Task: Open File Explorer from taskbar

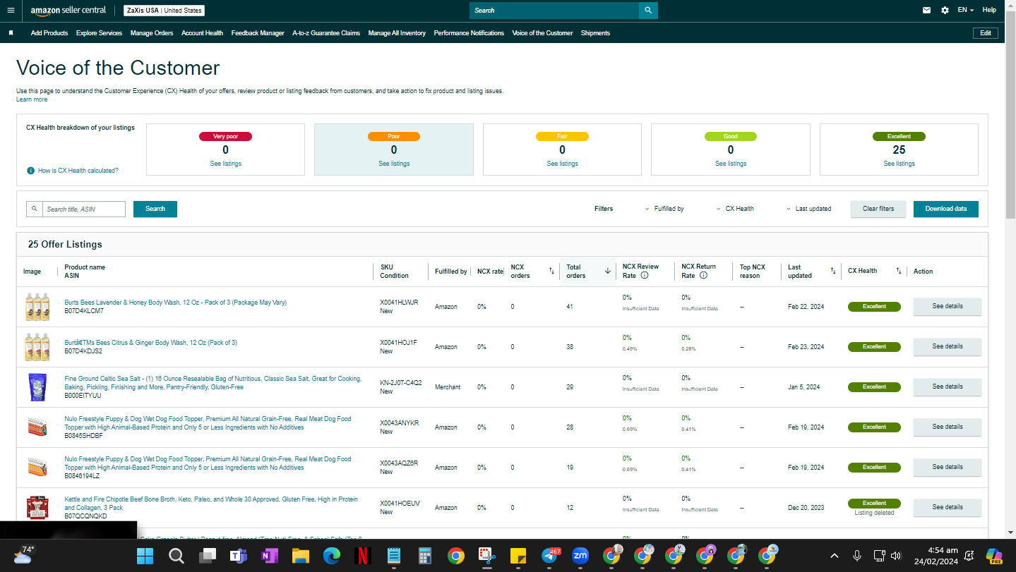Action: coord(300,556)
